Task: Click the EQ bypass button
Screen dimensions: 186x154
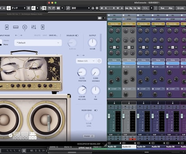Action: point(131,8)
